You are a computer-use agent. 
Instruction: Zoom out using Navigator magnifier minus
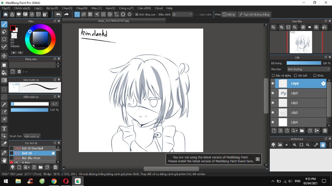click(294, 27)
